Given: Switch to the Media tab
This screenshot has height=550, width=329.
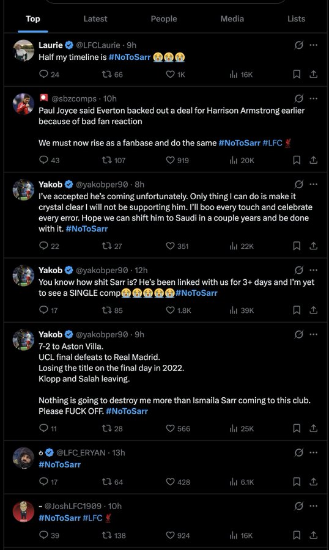Looking at the screenshot, I should [x=232, y=19].
